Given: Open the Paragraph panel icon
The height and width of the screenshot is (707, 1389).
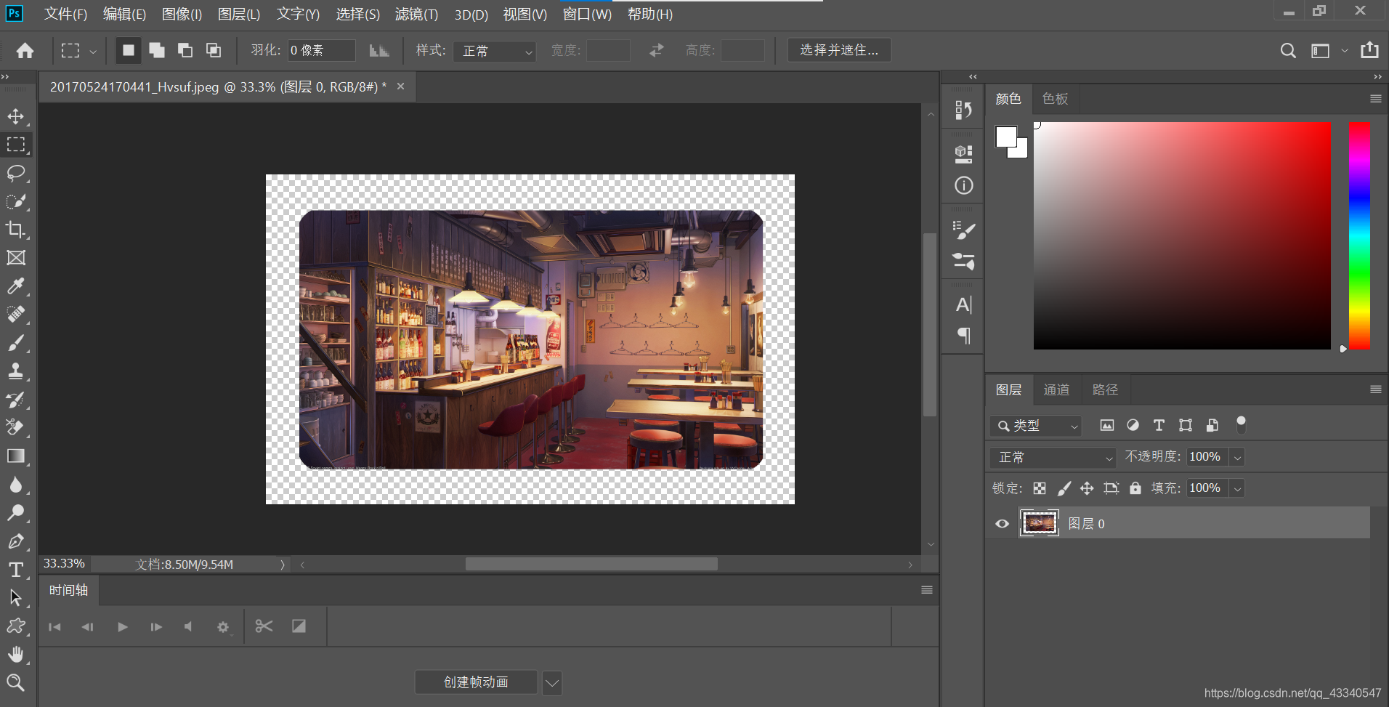Looking at the screenshot, I should 963,336.
